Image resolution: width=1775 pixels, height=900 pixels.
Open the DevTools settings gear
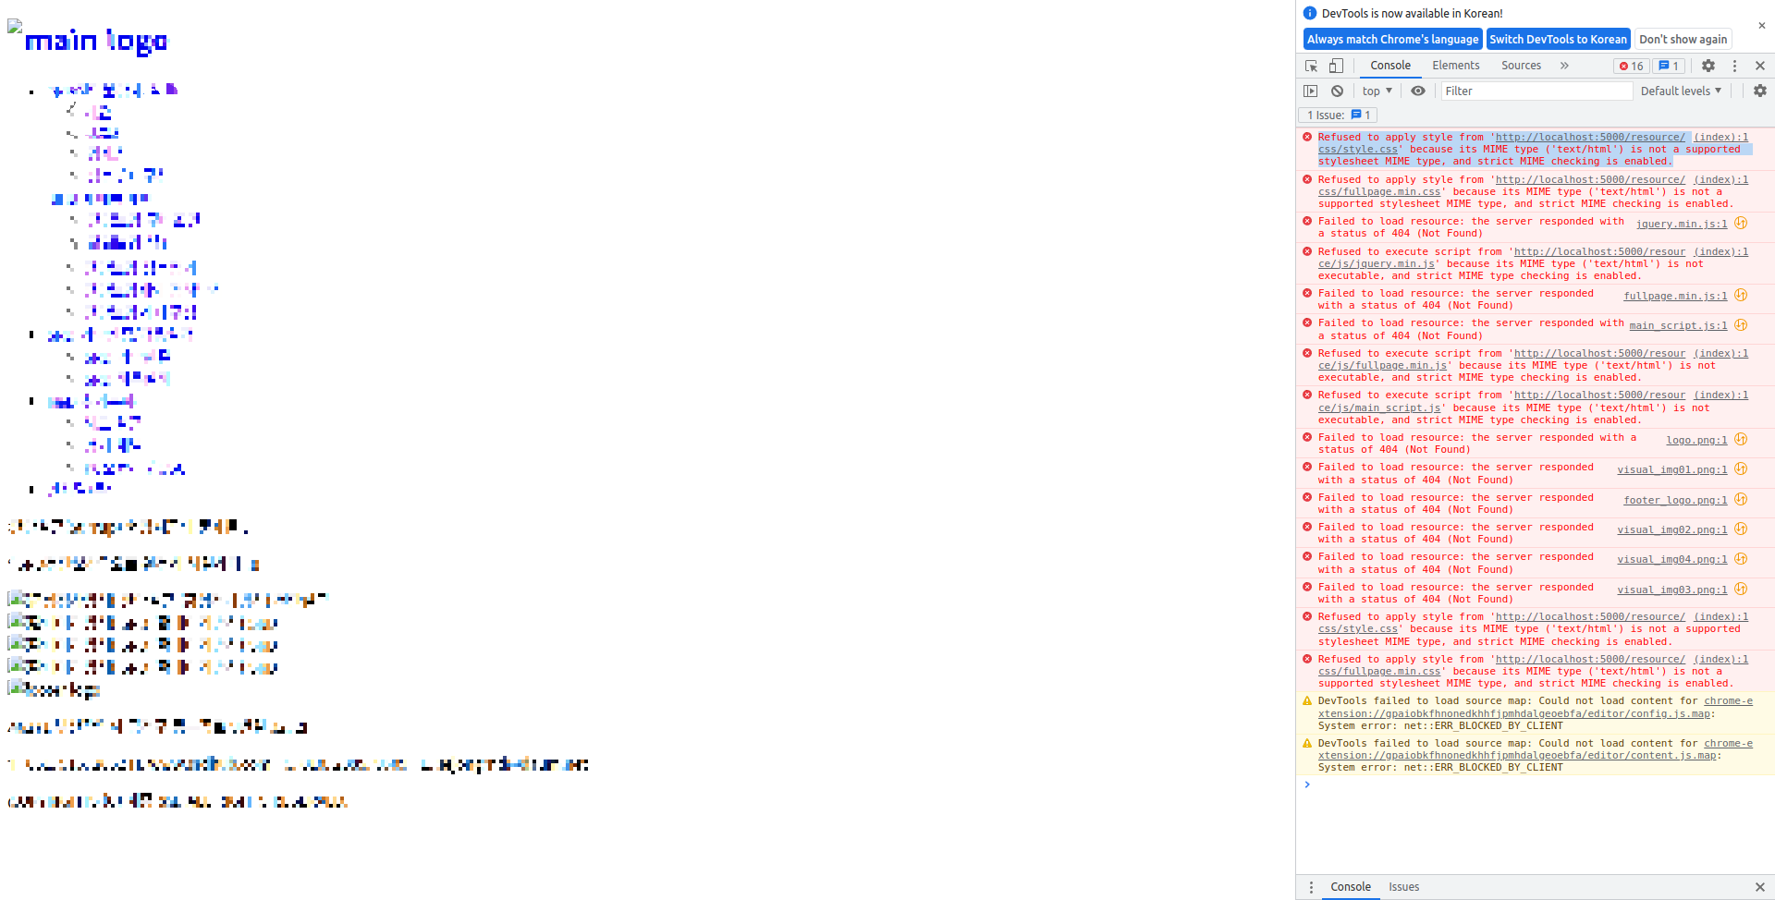pyautogui.click(x=1708, y=66)
